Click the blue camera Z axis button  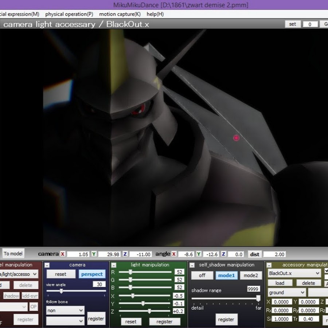click(x=125, y=254)
